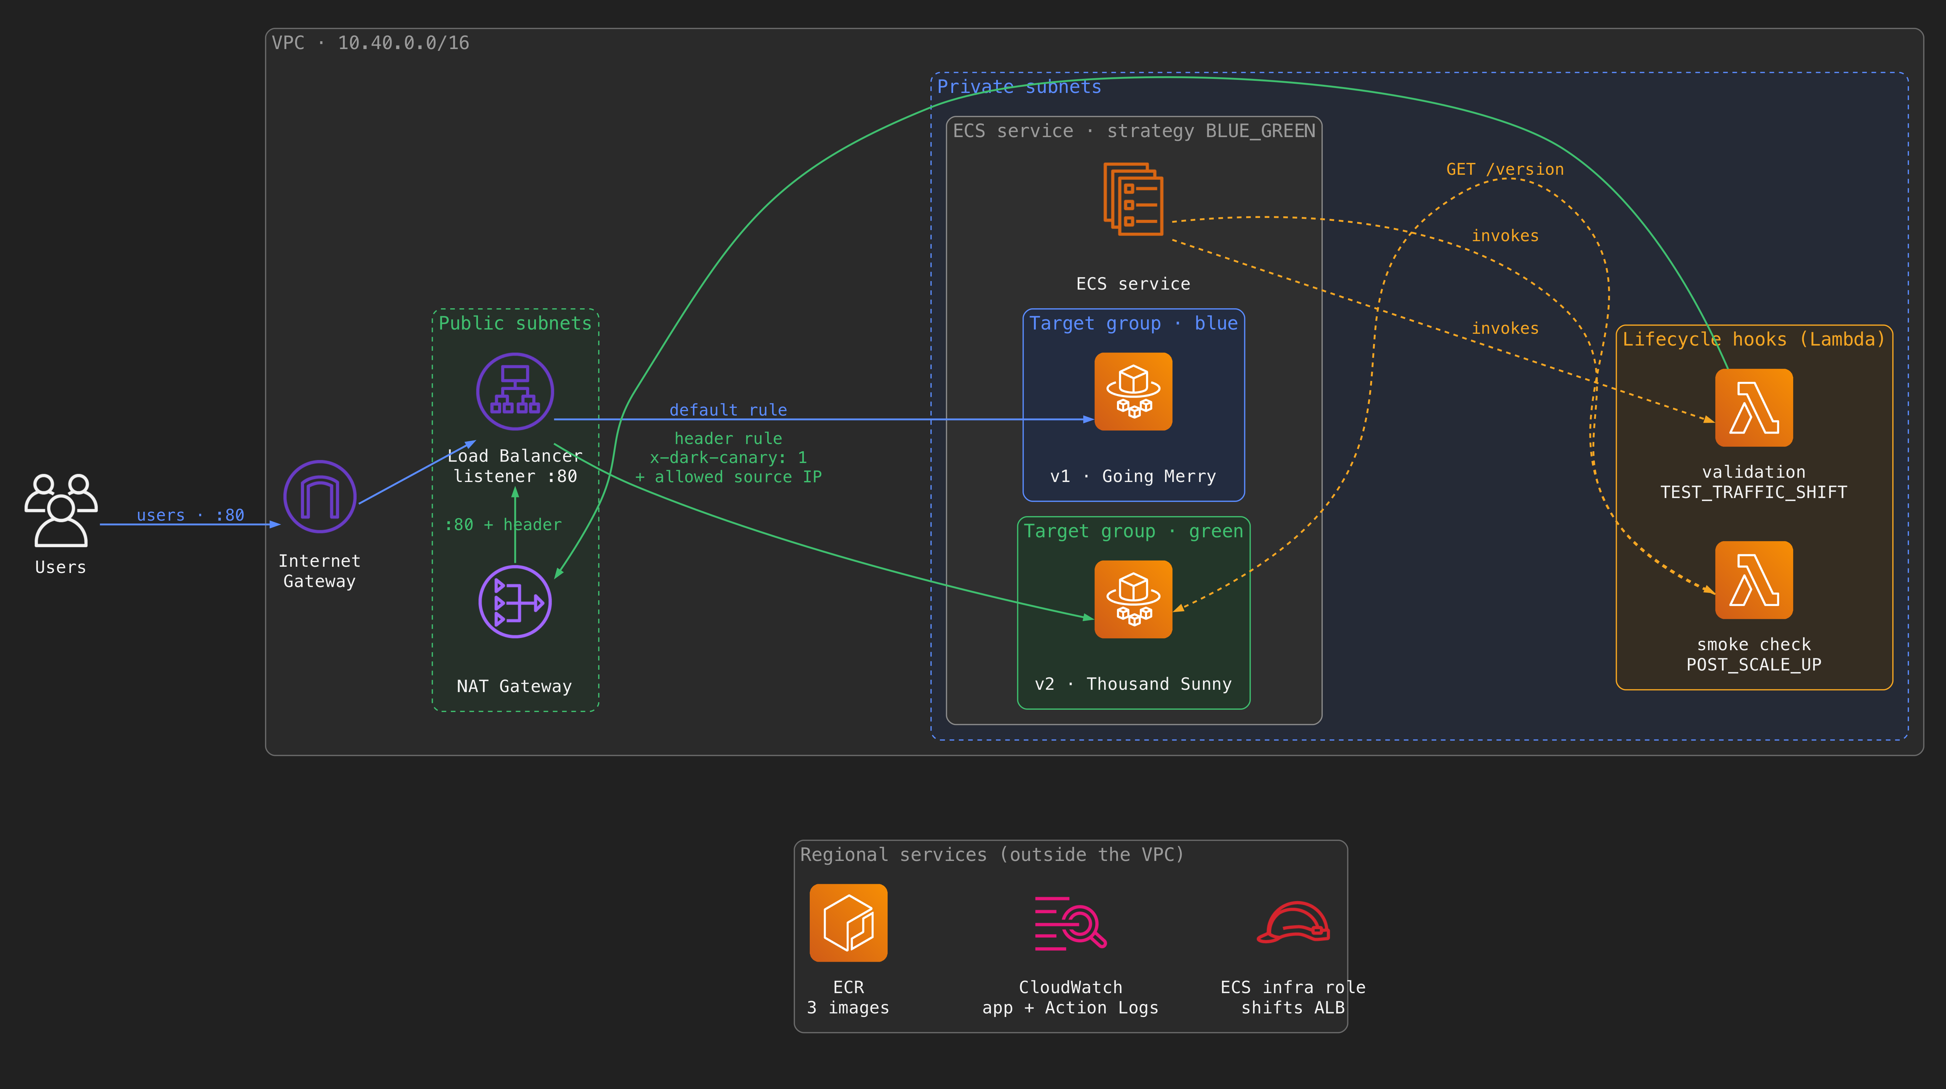The image size is (1946, 1089).
Task: Click the "listener :80" label
Action: [515, 476]
